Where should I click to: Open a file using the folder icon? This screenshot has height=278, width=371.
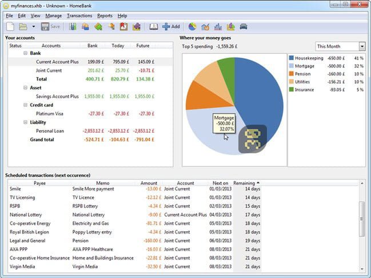pos(23,26)
